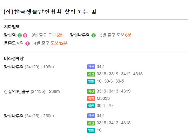Image resolution: width=188 pixels, height=140 pixels.
Task: Click the 지선 badge for stop 24135
Action: [x=91, y=91]
